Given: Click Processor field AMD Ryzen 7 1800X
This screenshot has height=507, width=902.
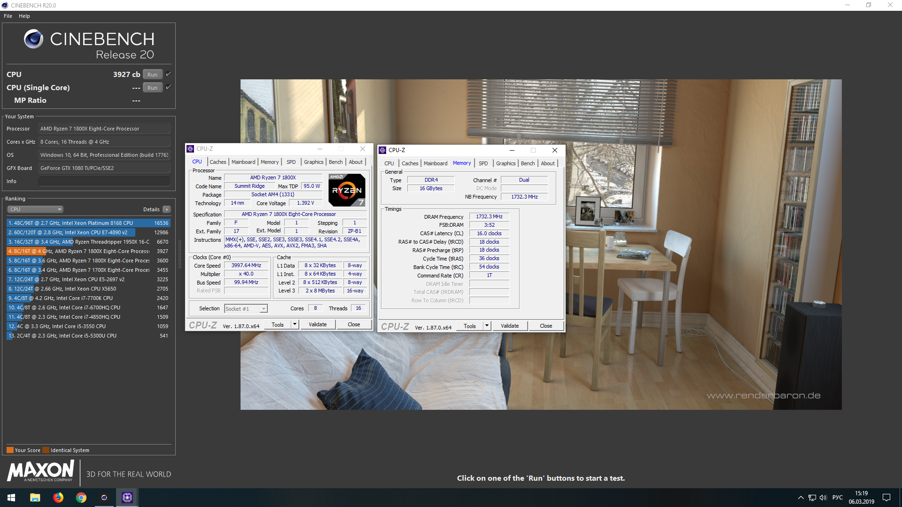Looking at the screenshot, I should 104,129.
